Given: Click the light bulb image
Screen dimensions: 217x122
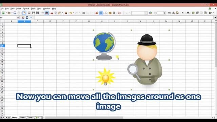Looking at the screenshot, I should [105, 77].
